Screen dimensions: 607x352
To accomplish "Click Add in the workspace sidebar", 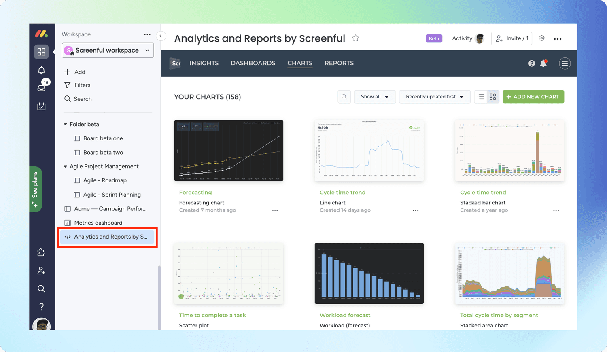I will (75, 72).
